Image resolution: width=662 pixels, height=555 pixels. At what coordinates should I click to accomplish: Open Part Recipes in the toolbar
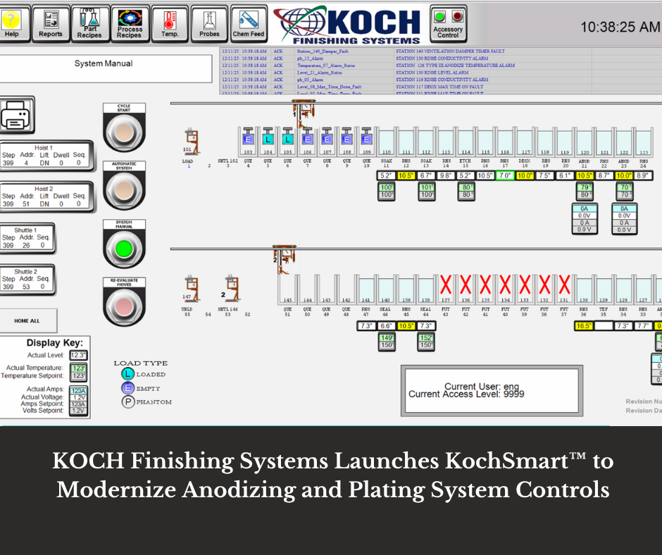coord(90,24)
